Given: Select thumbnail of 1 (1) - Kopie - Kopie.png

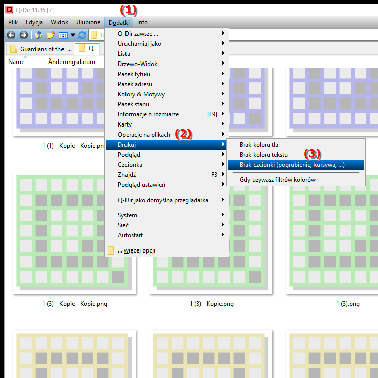Looking at the screenshot, I should [x=59, y=102].
